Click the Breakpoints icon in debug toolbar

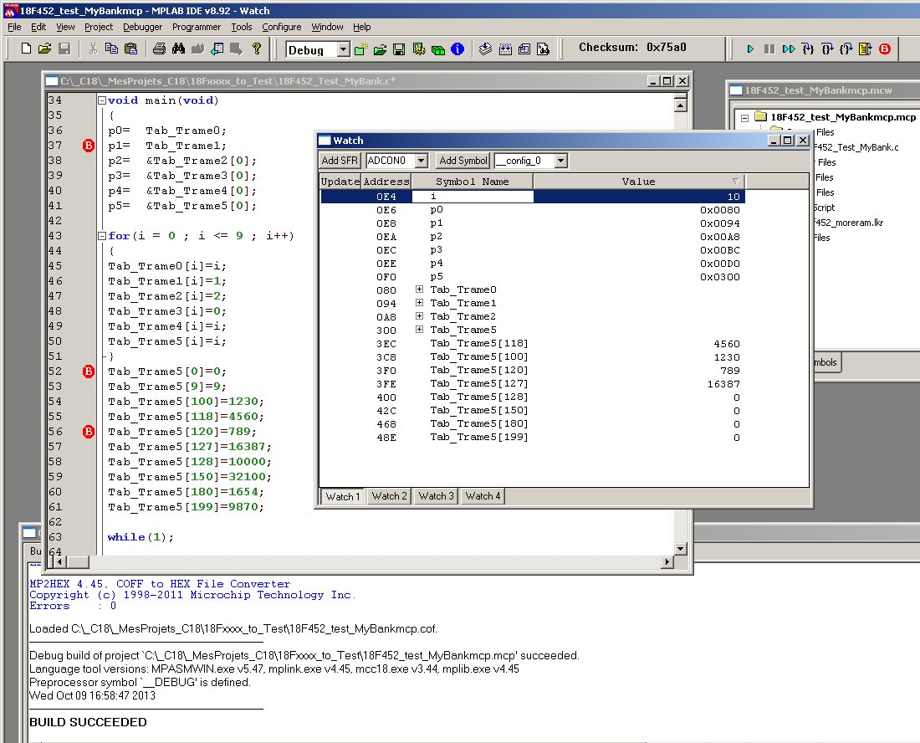884,49
